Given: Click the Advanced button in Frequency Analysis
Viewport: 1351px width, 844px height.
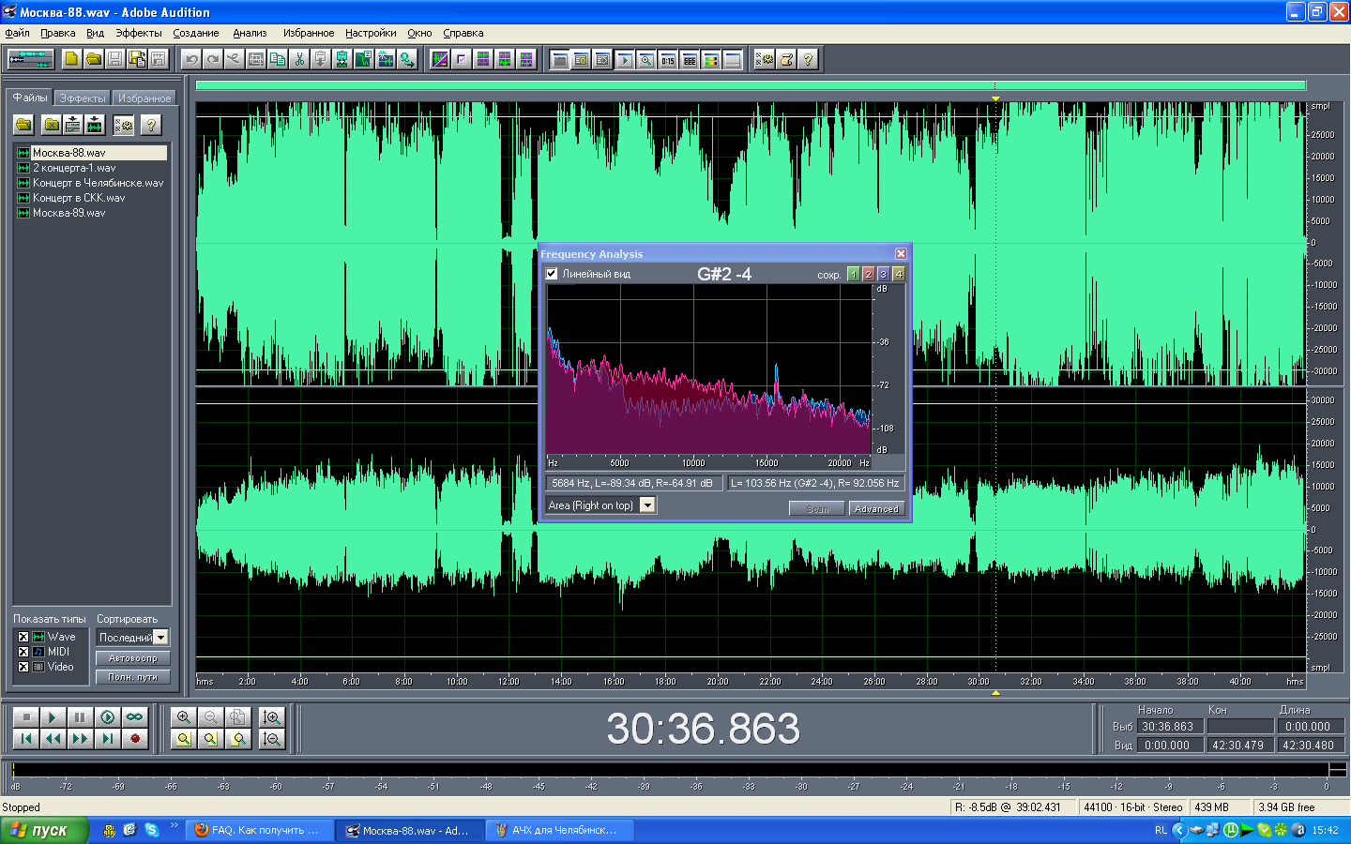Looking at the screenshot, I should [x=876, y=509].
